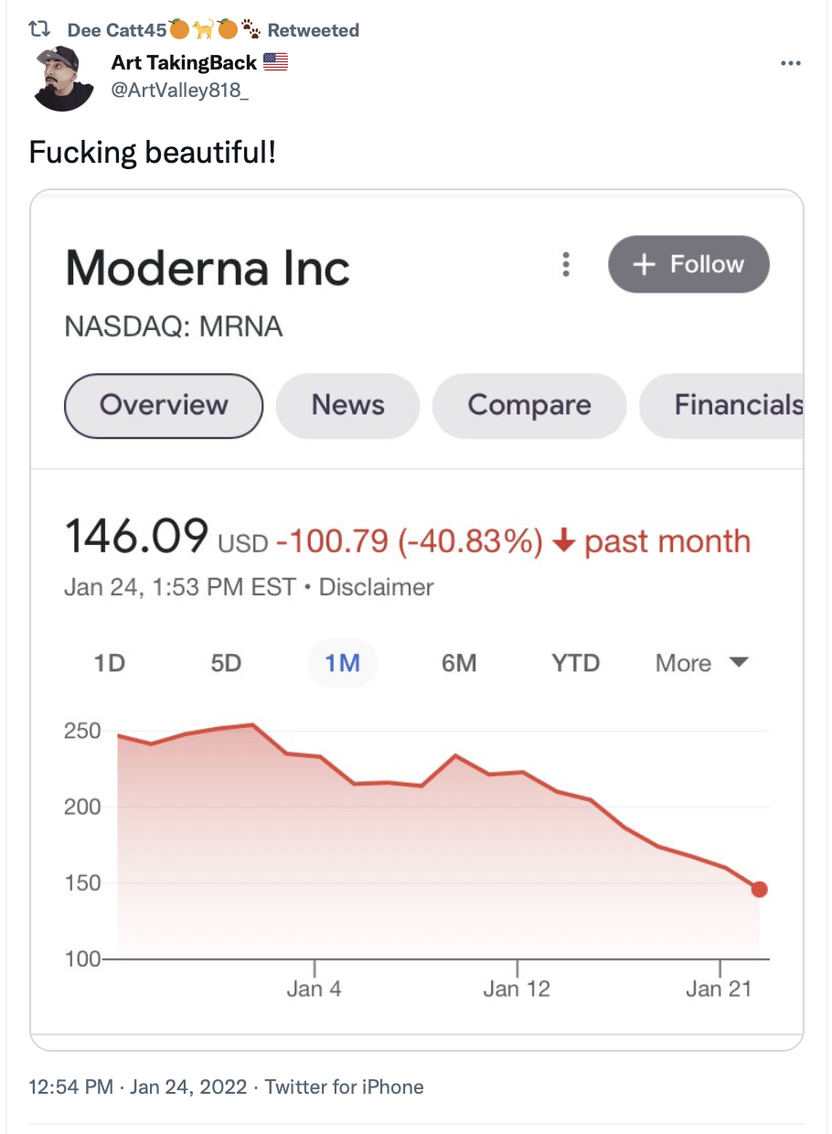Click the red endpoint dot on the chart

pos(759,889)
